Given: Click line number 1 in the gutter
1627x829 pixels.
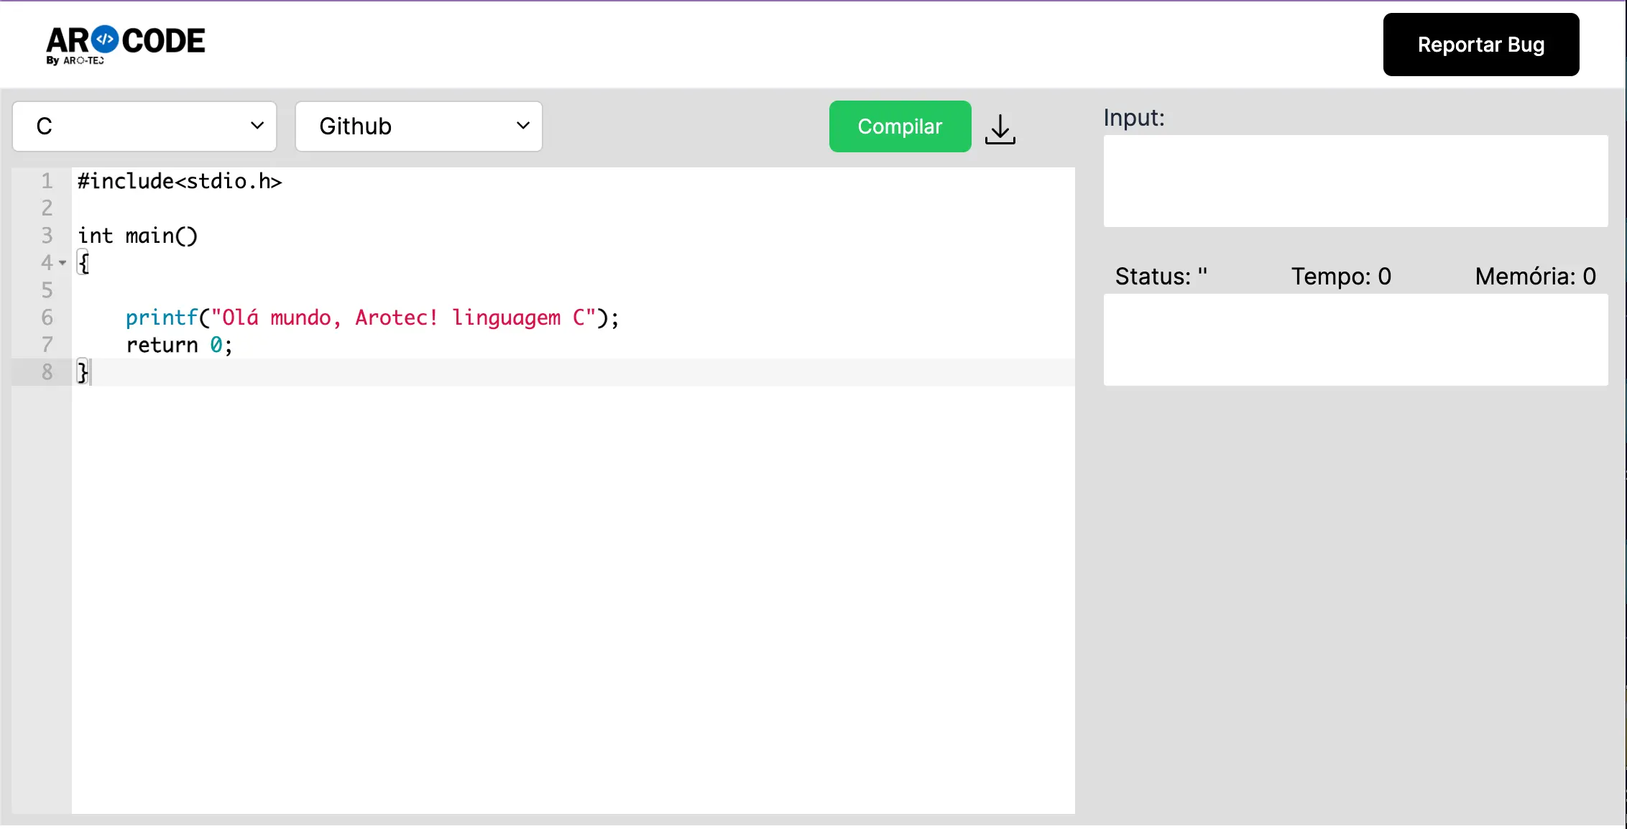Looking at the screenshot, I should [47, 181].
